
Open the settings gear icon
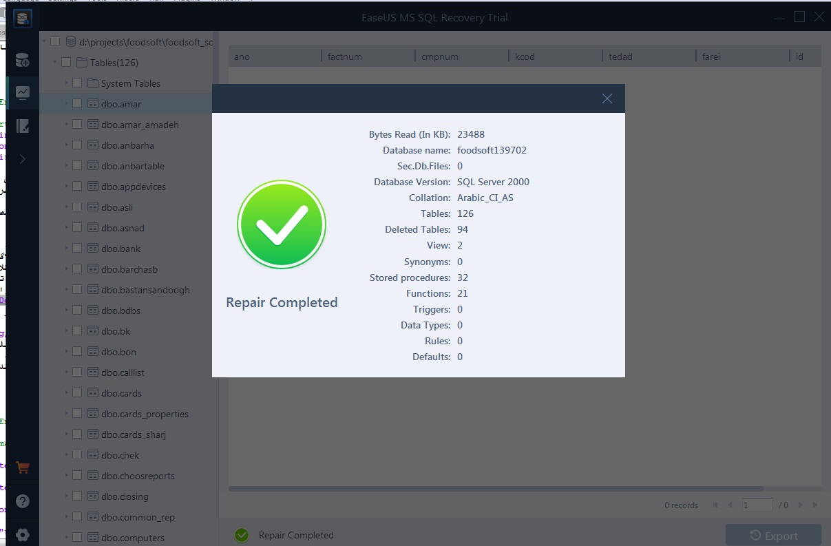click(23, 535)
